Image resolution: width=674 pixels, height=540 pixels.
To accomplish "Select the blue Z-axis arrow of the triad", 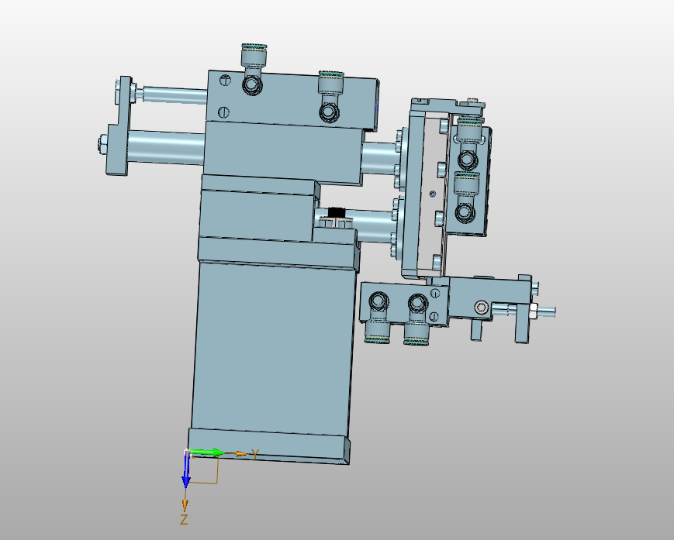I will pos(185,470).
